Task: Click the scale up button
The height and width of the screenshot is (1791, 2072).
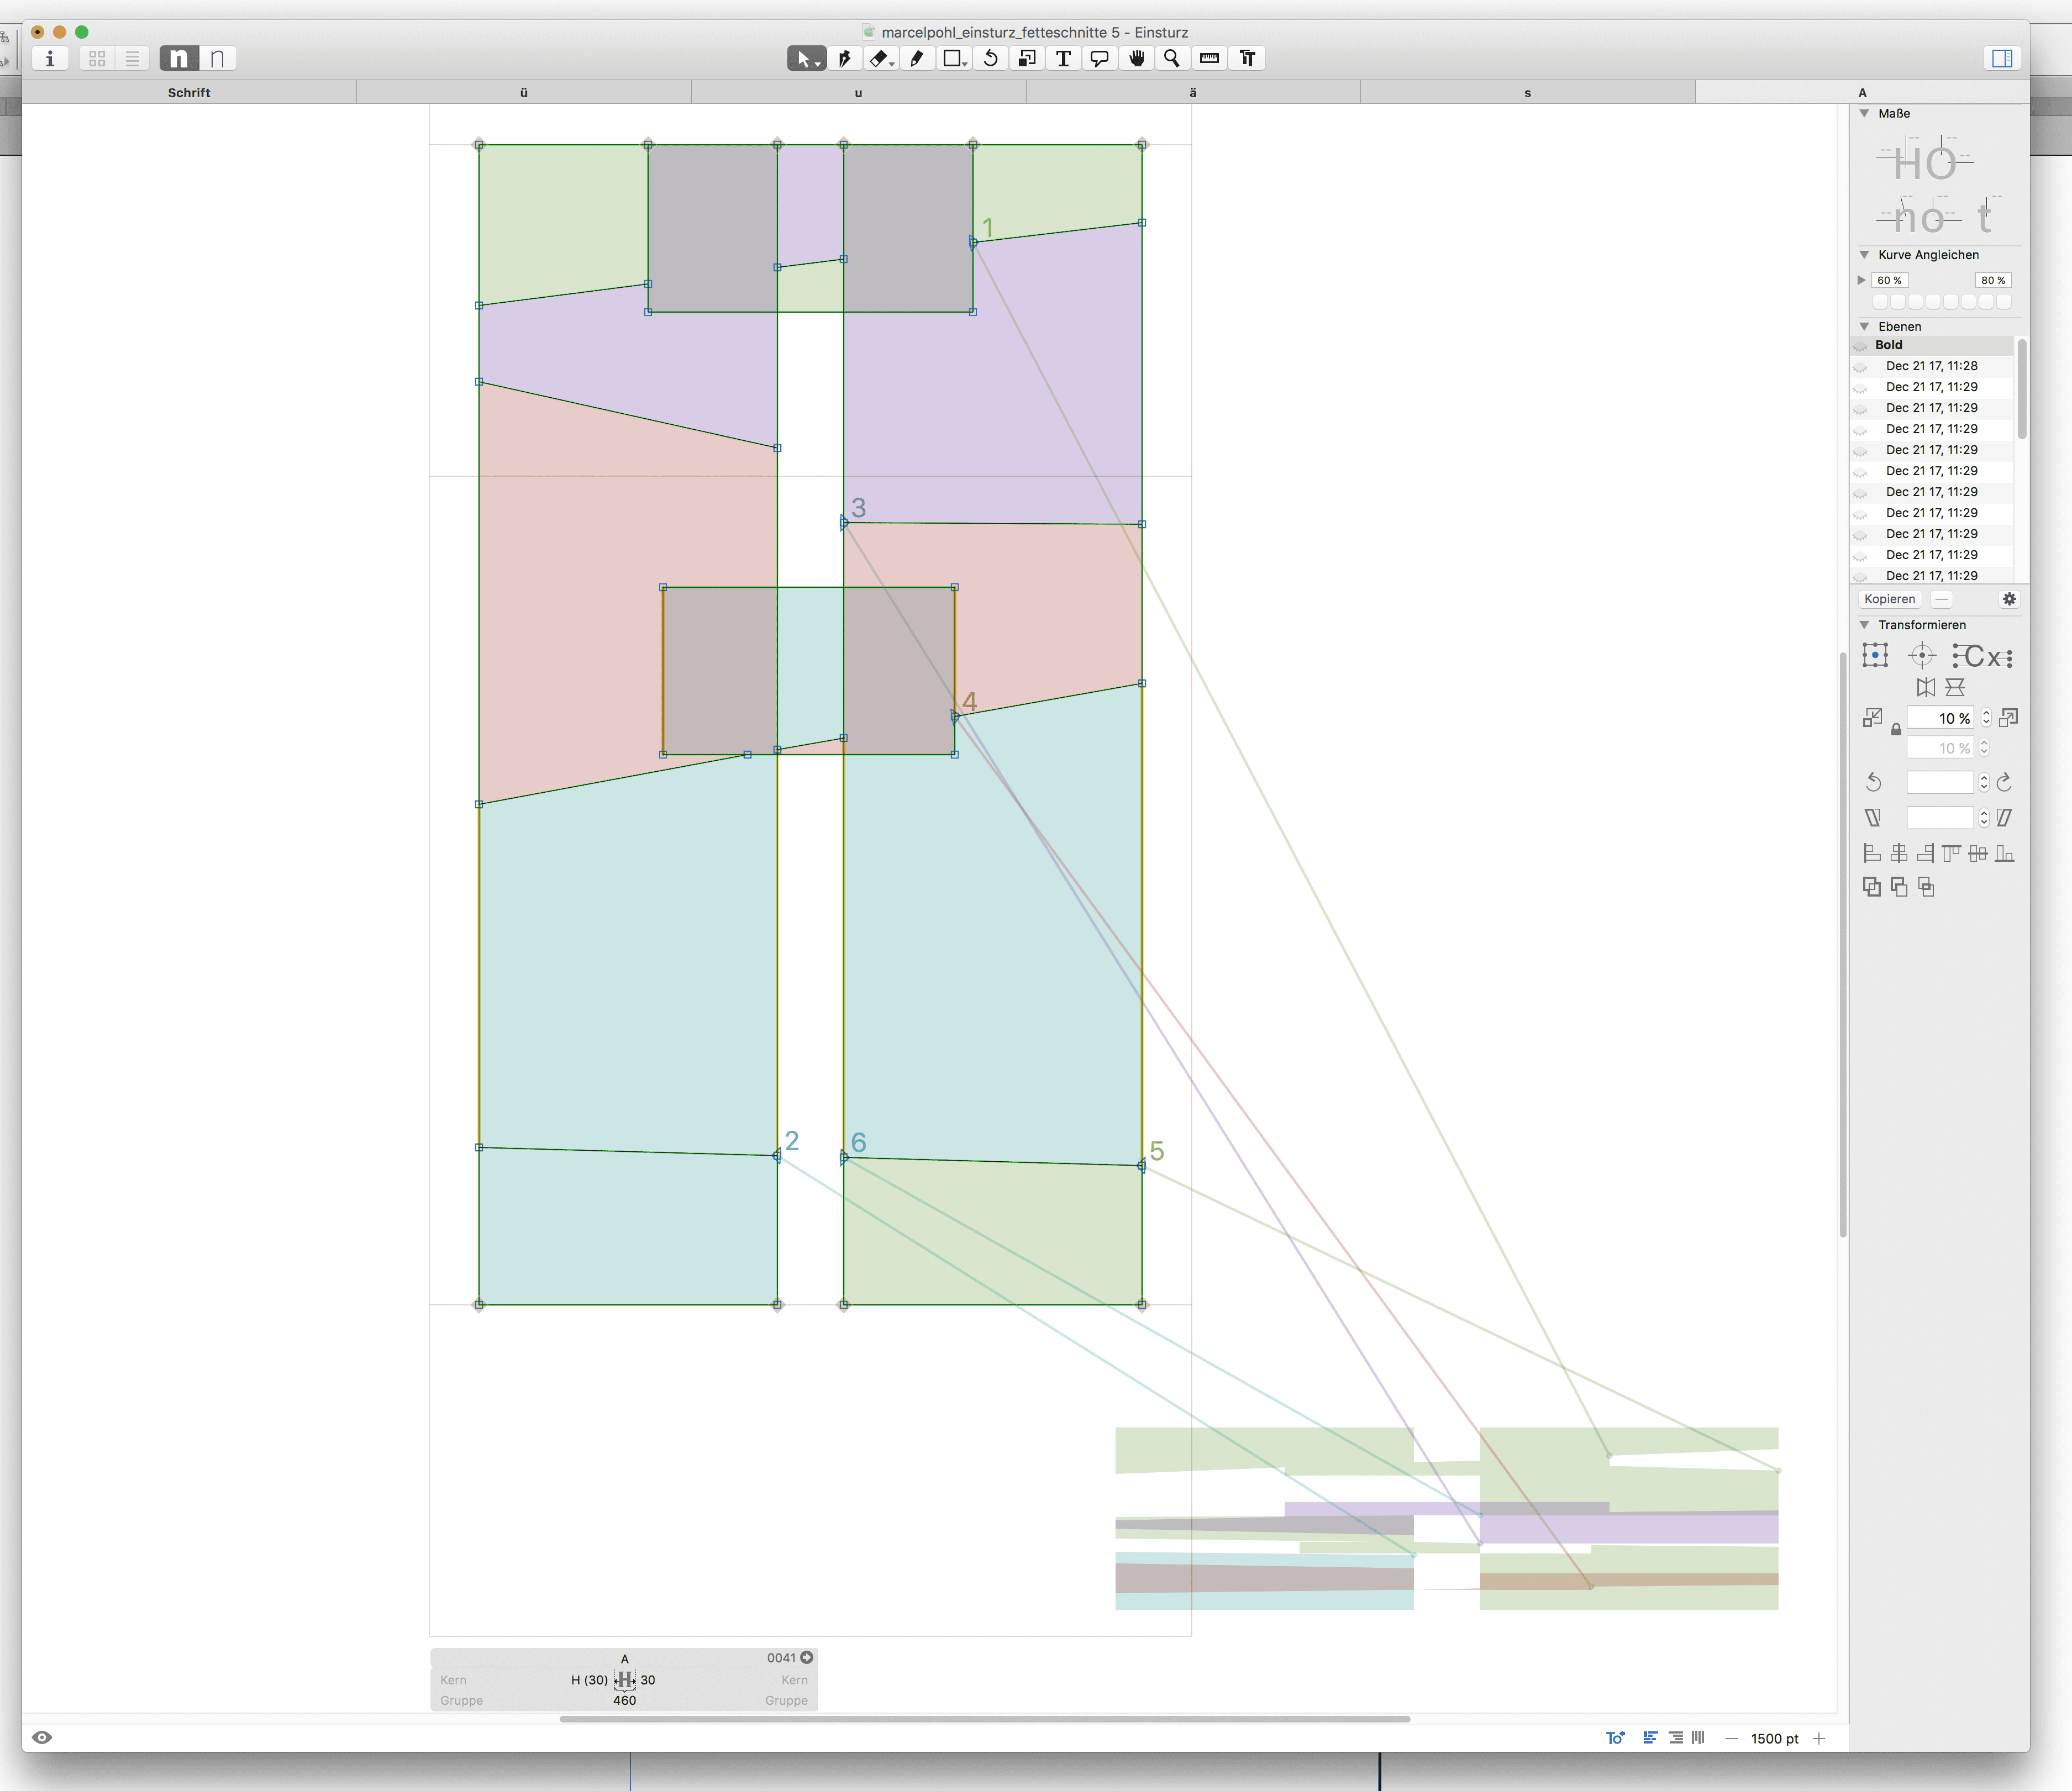Action: coord(2008,718)
